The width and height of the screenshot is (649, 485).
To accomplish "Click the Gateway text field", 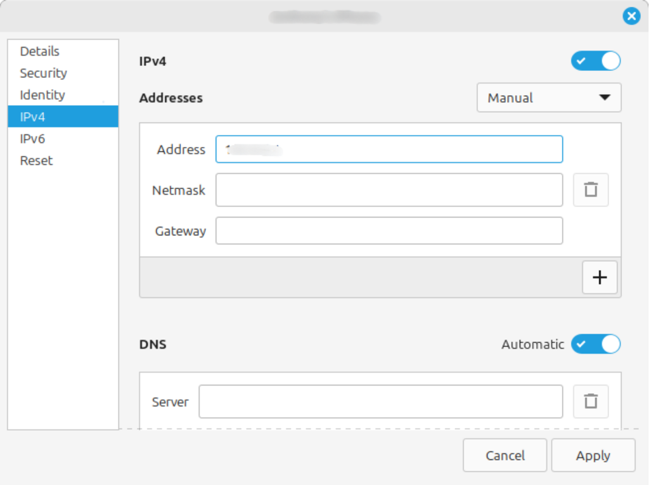I will (389, 231).
